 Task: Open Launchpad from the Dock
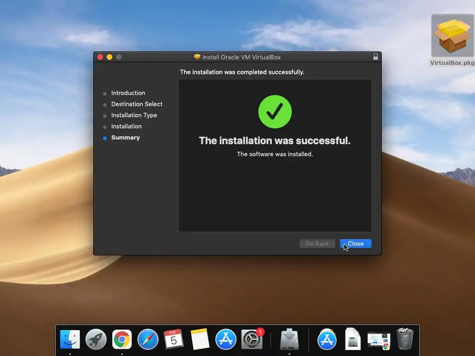point(96,339)
